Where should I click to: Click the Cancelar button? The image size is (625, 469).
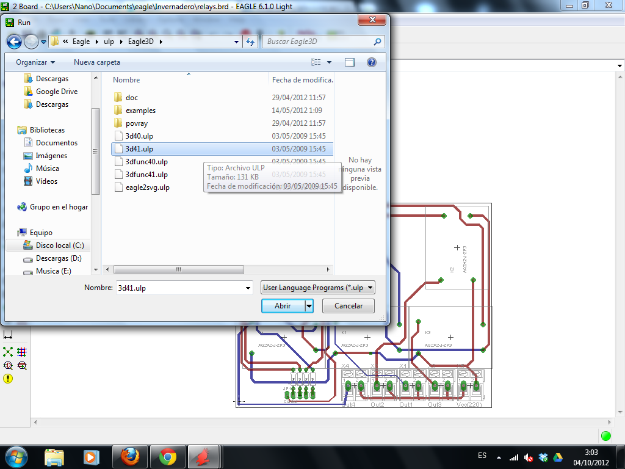(349, 306)
